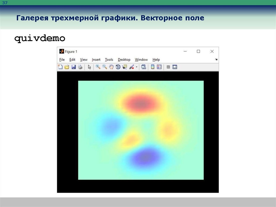Screen dimensions: 276x207
Task: Open the File menu
Action: [62, 60]
